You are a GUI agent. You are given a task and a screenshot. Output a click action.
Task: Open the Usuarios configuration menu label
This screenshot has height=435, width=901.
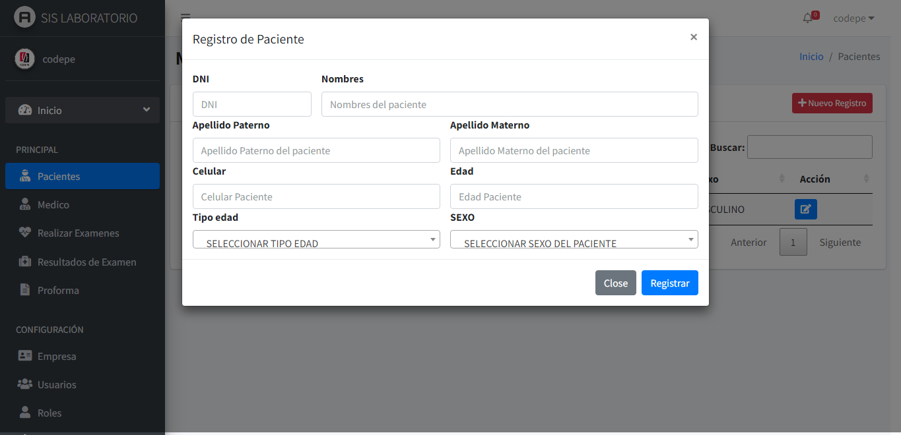coord(57,384)
